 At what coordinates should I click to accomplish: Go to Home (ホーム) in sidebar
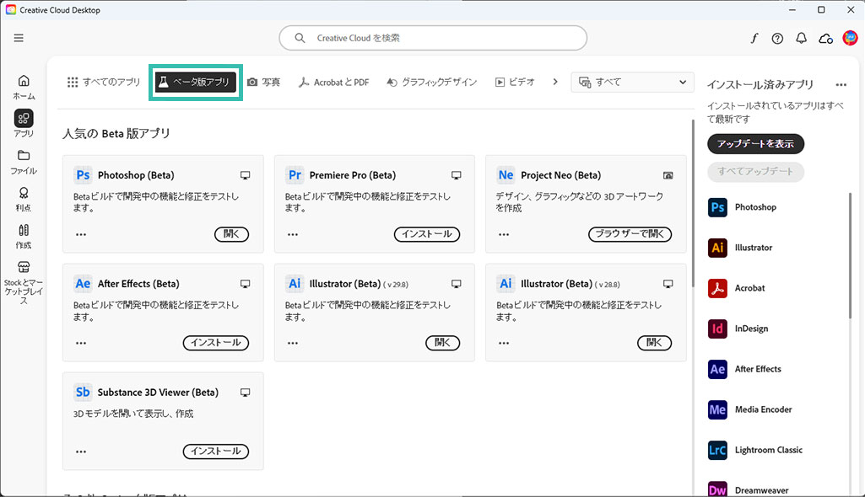24,88
